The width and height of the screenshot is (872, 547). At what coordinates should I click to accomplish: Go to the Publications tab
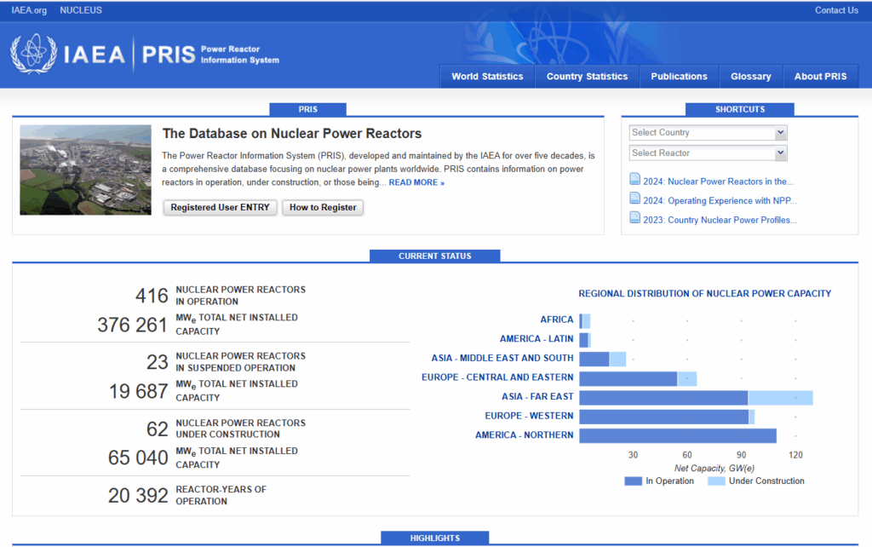coord(679,77)
